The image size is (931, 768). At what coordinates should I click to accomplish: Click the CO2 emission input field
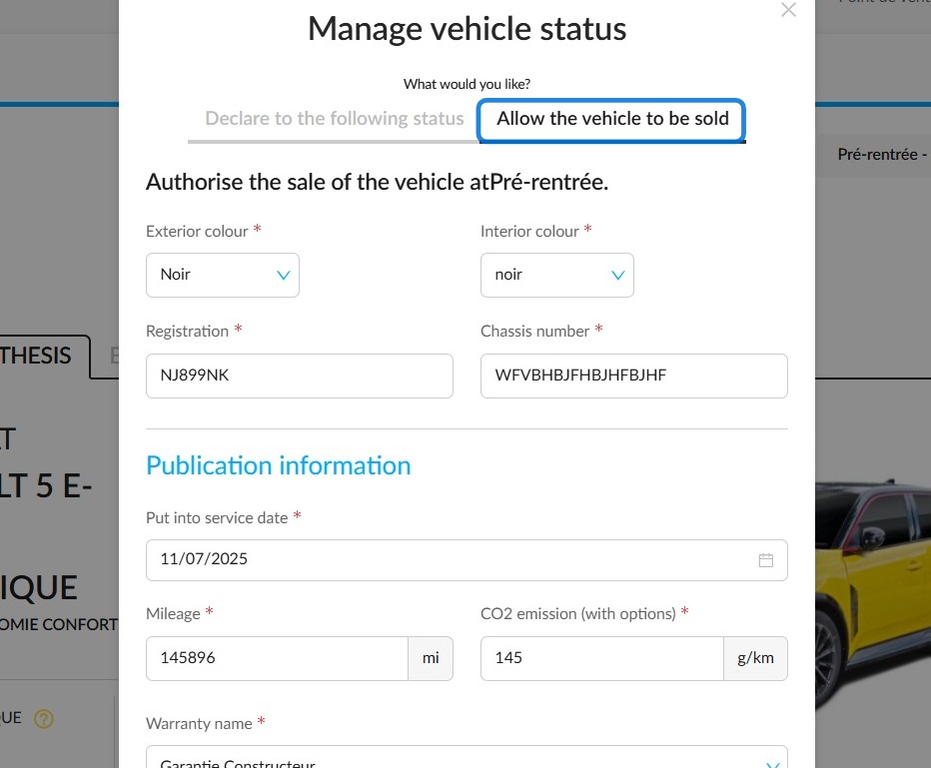tap(602, 658)
